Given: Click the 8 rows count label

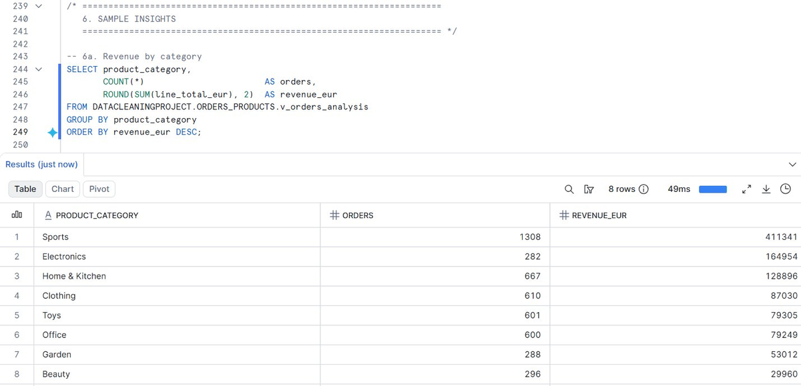Looking at the screenshot, I should click(621, 189).
